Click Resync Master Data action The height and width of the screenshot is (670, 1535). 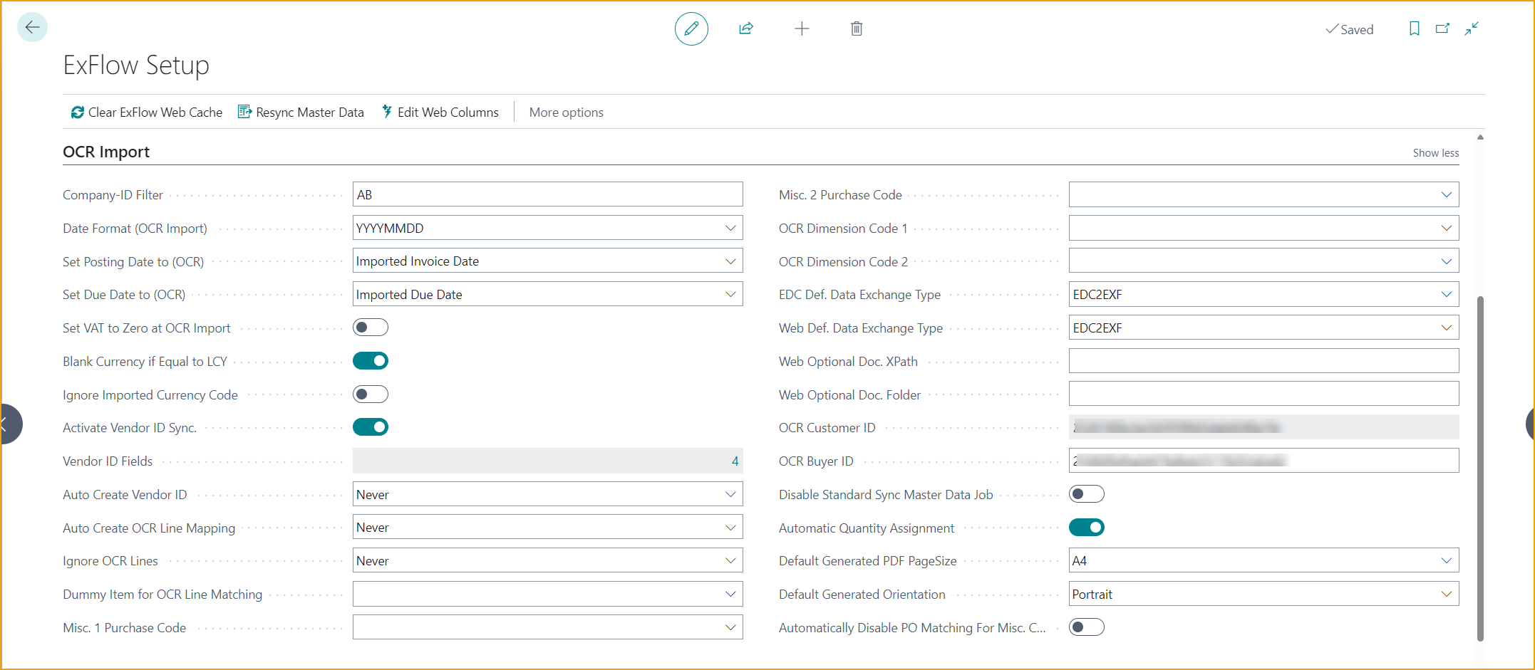pos(301,112)
